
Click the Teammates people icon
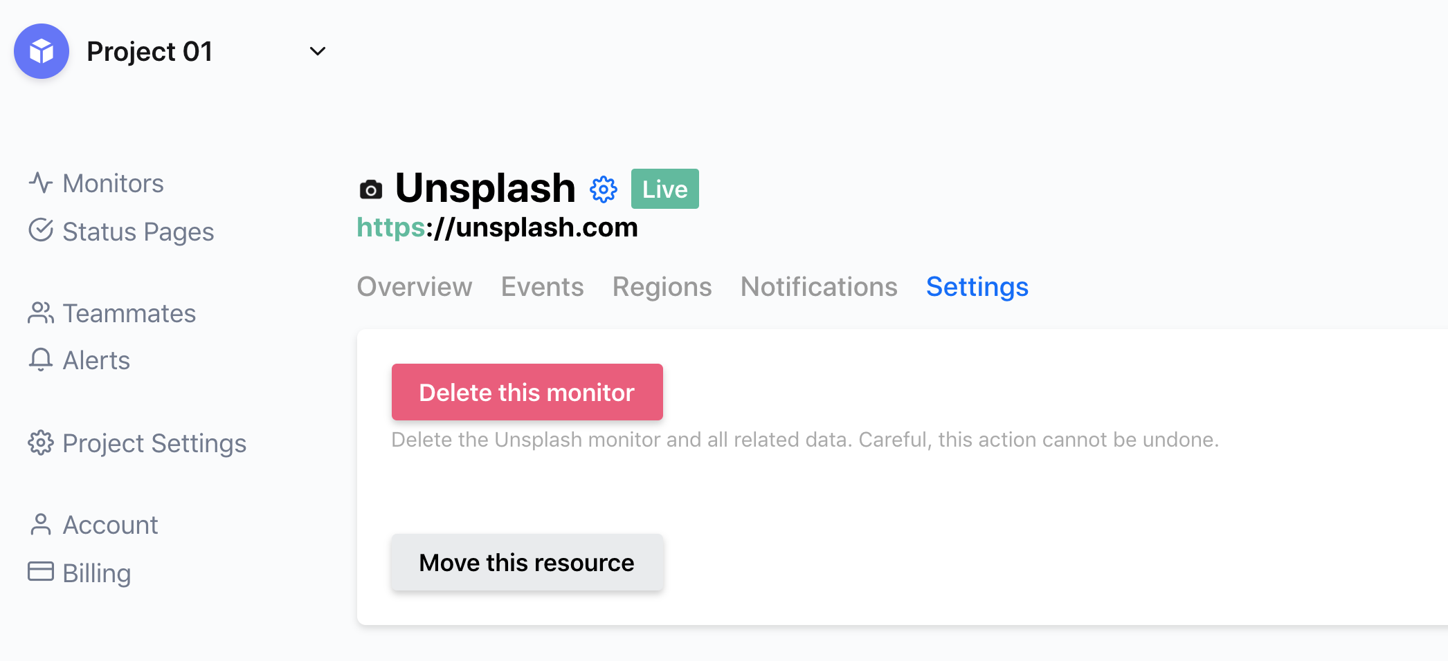(x=41, y=313)
